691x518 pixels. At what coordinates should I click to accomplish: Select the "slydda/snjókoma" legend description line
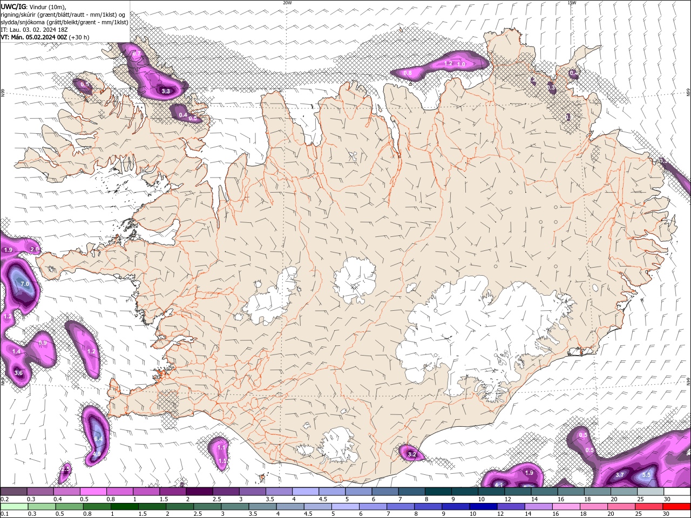click(64, 22)
